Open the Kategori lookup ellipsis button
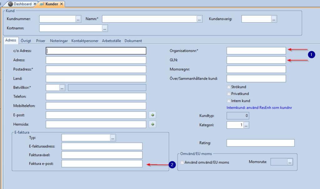Viewport: 320px width, 189px height. click(246, 125)
